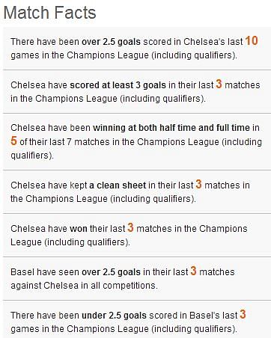Click orange 3 in scored at least 3 goals fact
This screenshot has width=271, height=338.
219,84
